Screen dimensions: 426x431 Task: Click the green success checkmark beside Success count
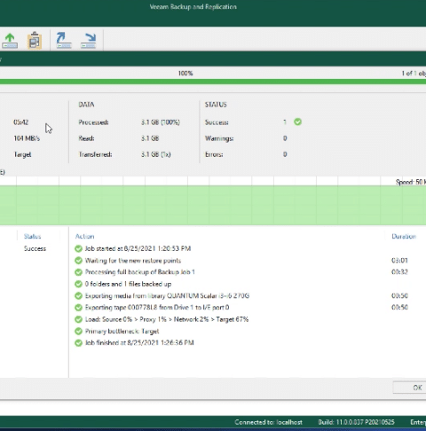(297, 121)
